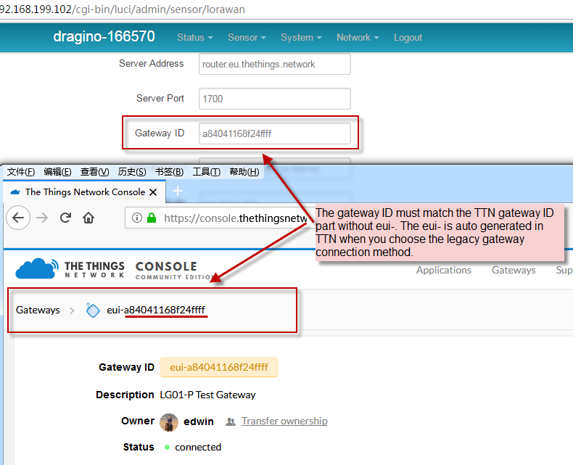Click edwin's owner avatar picture

pos(169,422)
